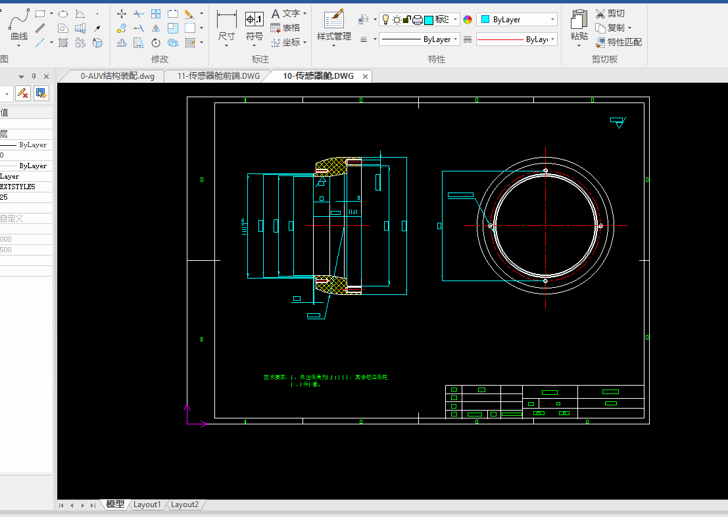Viewport: 728px width, 517px height.
Task: Expand the color ByLayer dropdown
Action: point(517,20)
